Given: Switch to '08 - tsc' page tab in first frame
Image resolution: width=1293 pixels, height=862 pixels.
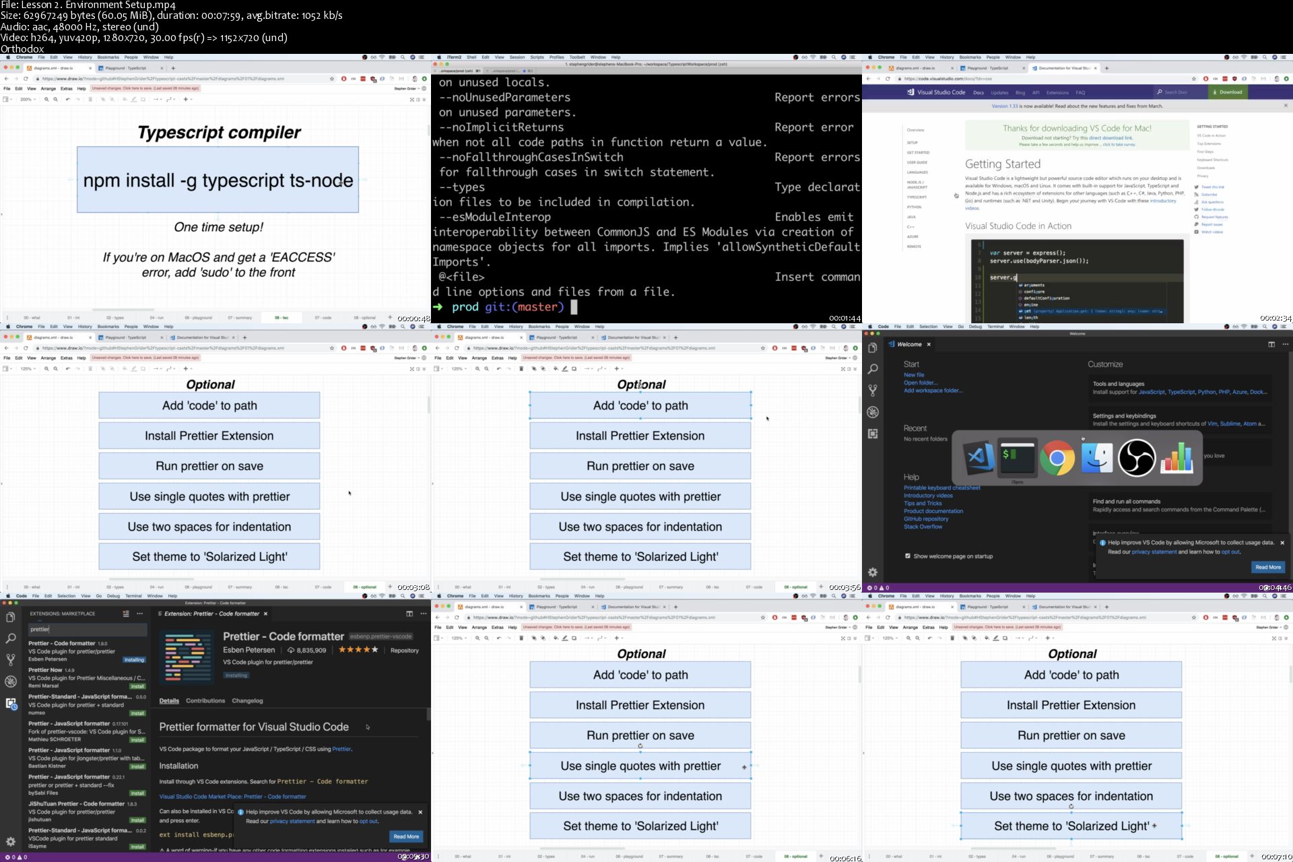Looking at the screenshot, I should [281, 317].
